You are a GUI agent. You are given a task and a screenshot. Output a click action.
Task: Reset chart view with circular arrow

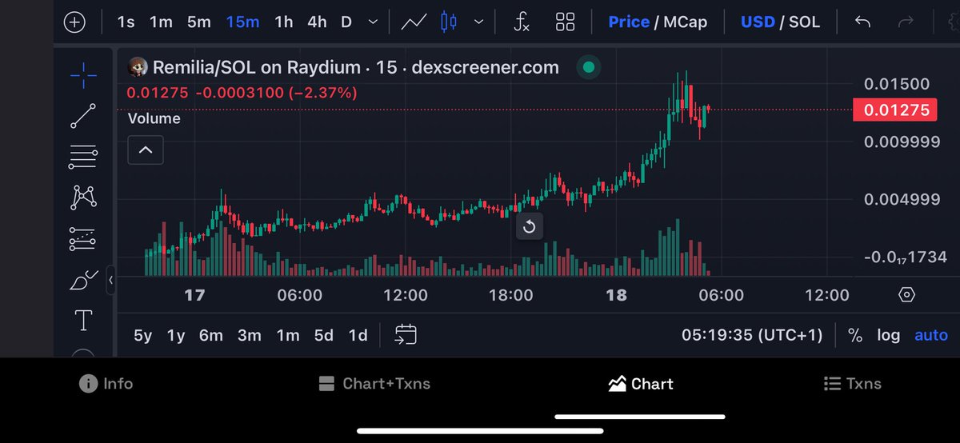point(528,227)
